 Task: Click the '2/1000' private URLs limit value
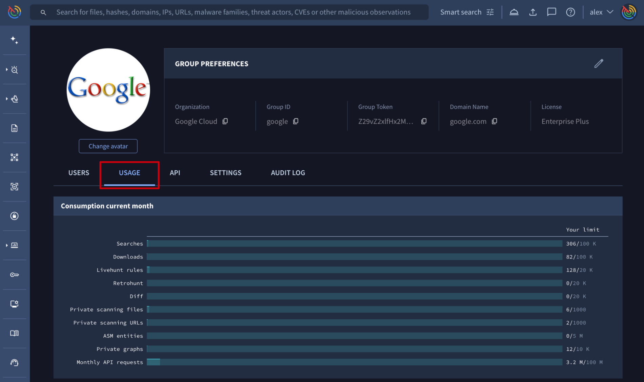pyautogui.click(x=576, y=323)
